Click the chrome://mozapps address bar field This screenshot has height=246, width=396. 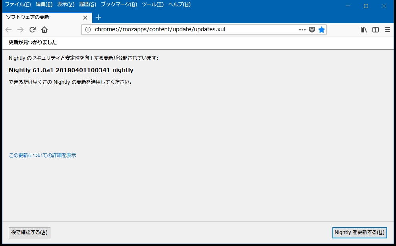[192, 30]
